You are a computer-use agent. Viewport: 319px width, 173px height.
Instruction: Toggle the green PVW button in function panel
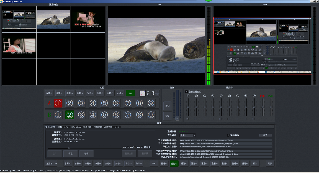click(130, 93)
